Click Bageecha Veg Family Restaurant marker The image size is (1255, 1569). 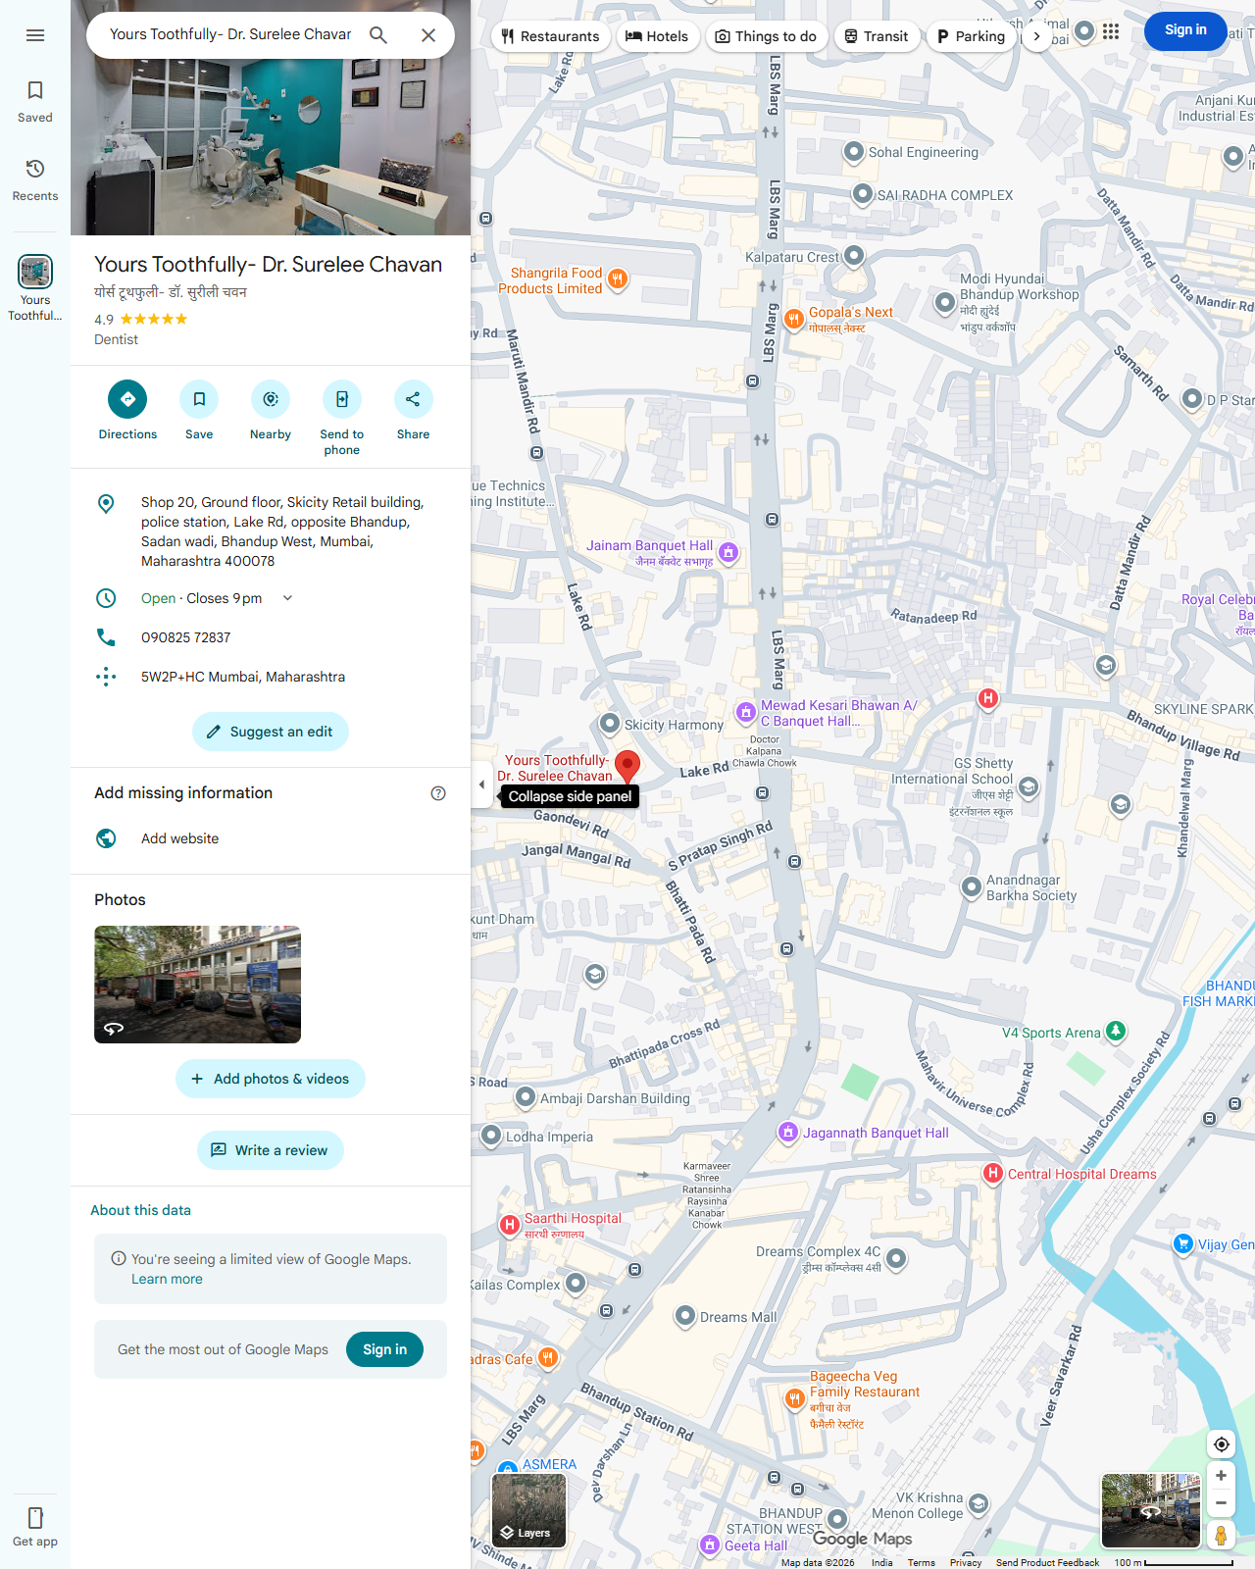[795, 1398]
